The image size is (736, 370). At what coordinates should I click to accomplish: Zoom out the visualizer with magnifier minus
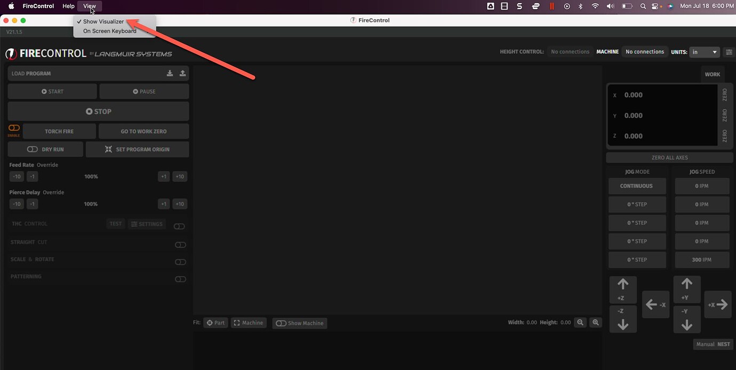[580, 323]
